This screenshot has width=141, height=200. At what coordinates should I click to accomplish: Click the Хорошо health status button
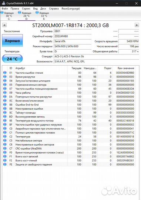(x=12, y=41)
